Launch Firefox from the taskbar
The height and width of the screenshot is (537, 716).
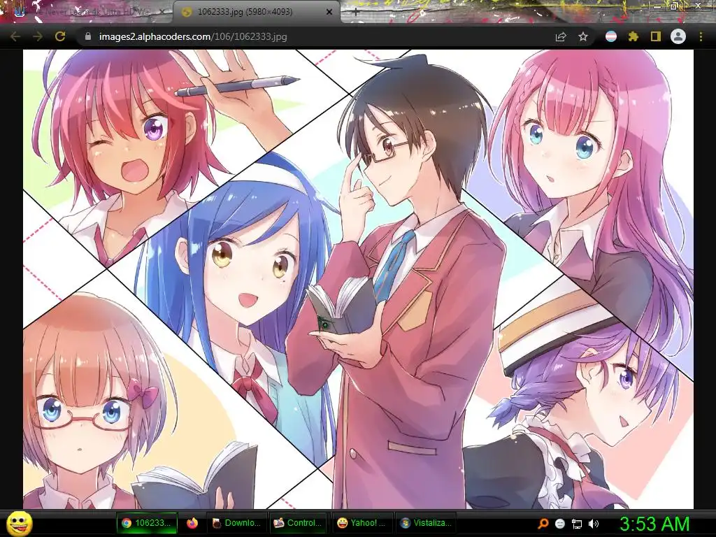pyautogui.click(x=192, y=523)
